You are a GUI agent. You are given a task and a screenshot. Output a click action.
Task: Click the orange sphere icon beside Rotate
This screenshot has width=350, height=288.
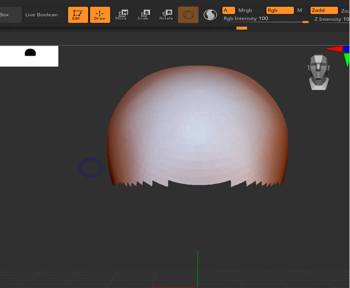(x=188, y=15)
